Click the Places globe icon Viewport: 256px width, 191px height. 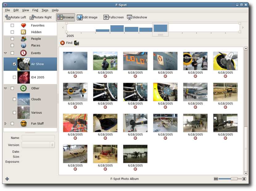point(23,45)
